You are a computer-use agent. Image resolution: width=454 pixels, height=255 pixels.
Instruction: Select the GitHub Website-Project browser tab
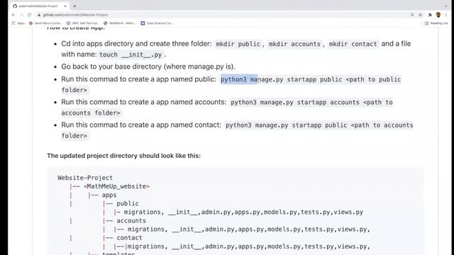point(40,6)
